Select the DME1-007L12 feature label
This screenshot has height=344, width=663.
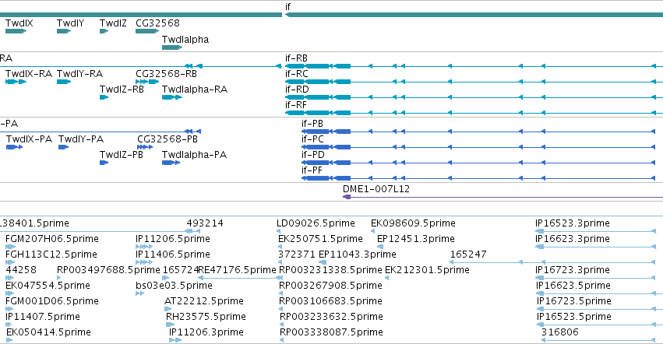(x=376, y=189)
